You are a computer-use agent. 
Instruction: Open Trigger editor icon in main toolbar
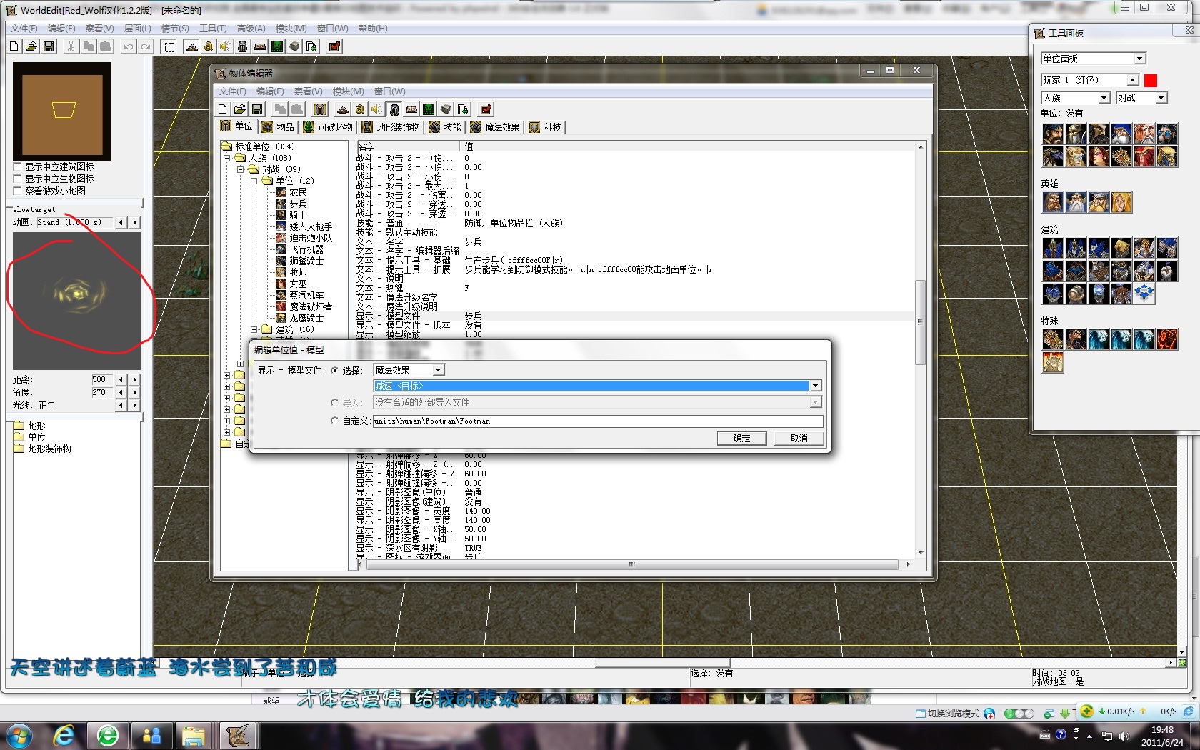209,46
